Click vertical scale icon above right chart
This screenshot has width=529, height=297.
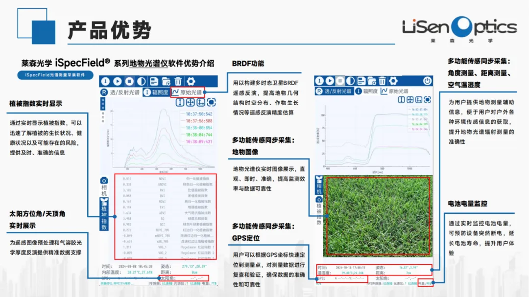(x=401, y=100)
